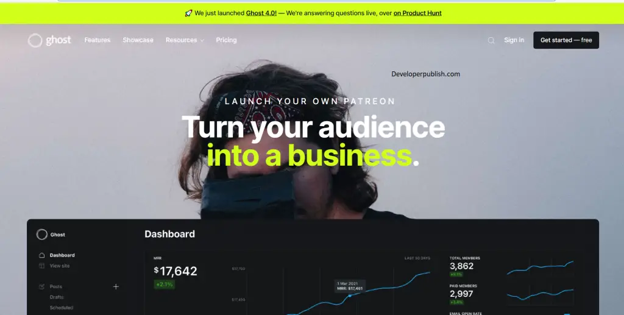This screenshot has height=315, width=624.
Task: Click the Posts pencil icon in sidebar
Action: pos(42,286)
